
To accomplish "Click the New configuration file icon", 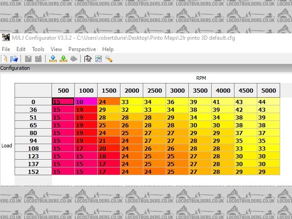I will click(x=5, y=59).
